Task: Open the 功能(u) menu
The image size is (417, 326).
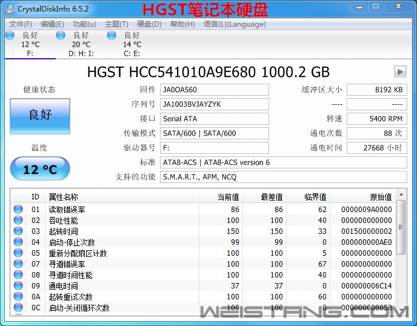Action: click(84, 24)
